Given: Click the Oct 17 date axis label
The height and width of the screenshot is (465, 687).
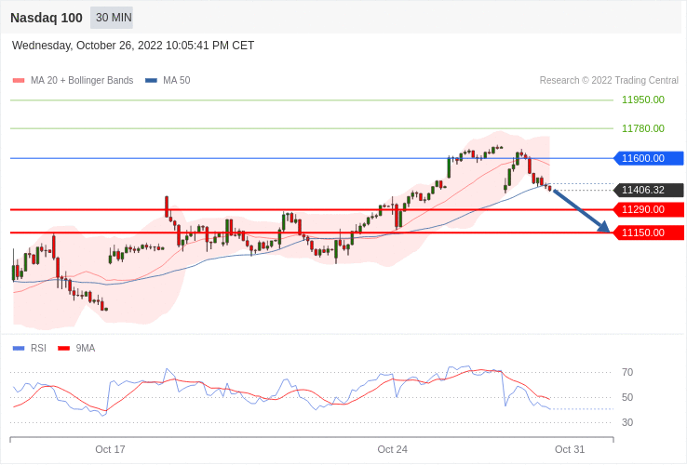Looking at the screenshot, I should coord(110,450).
